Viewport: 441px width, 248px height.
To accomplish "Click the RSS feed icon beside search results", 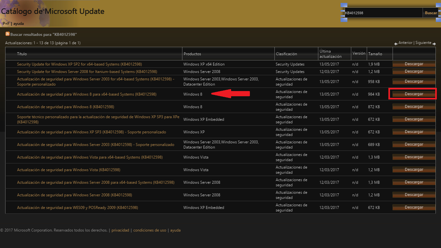I will pyautogui.click(x=7, y=34).
